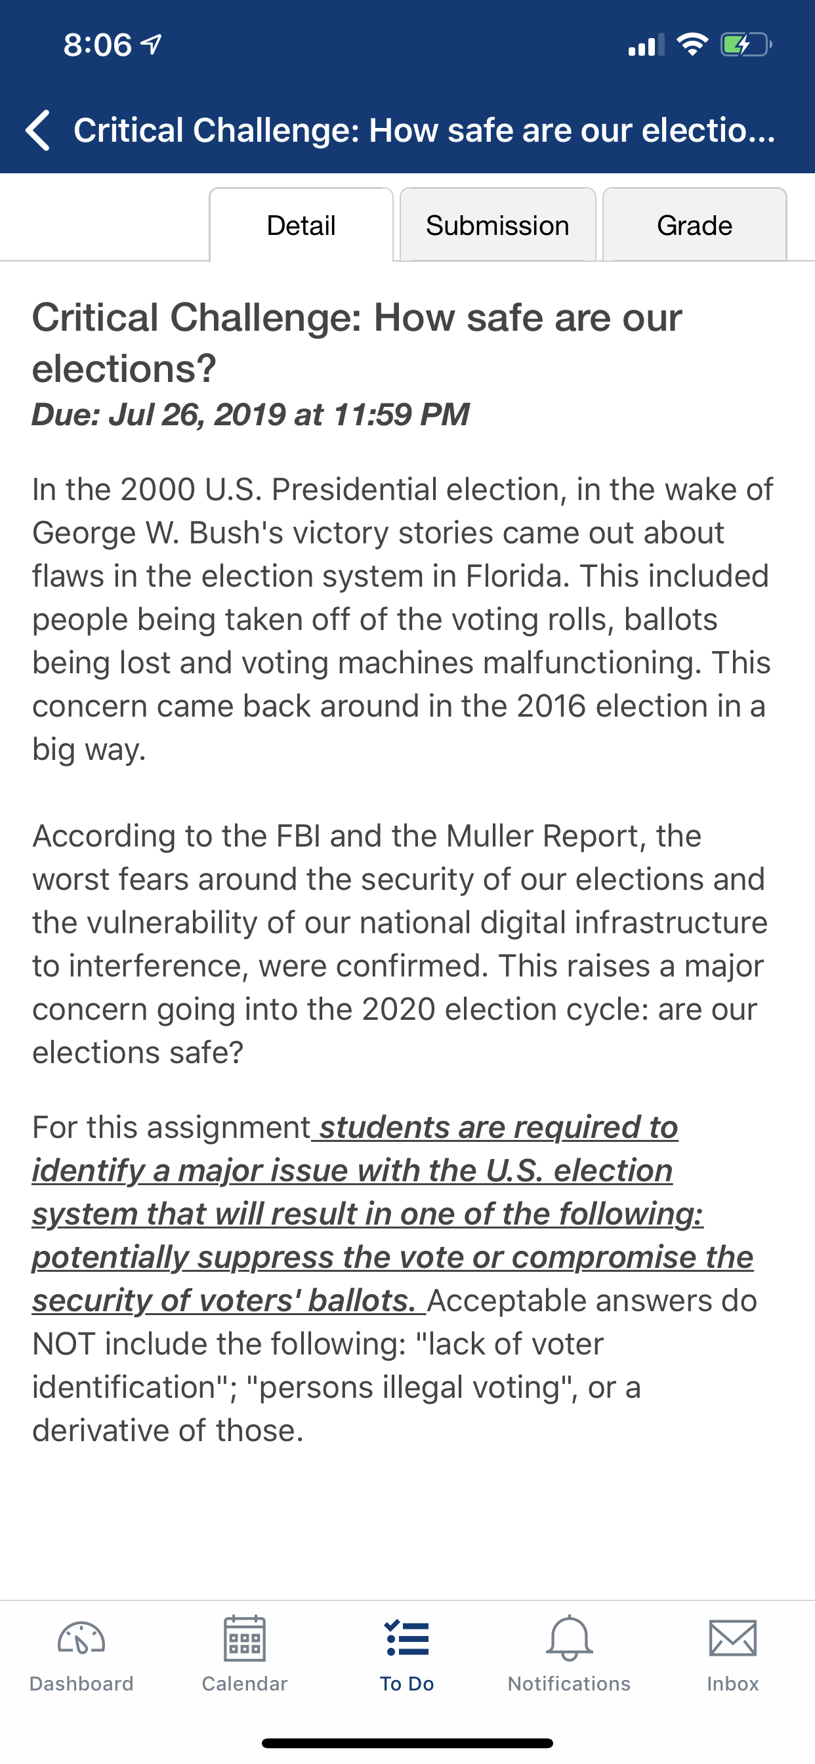Switch to the Submission tab

point(498,224)
